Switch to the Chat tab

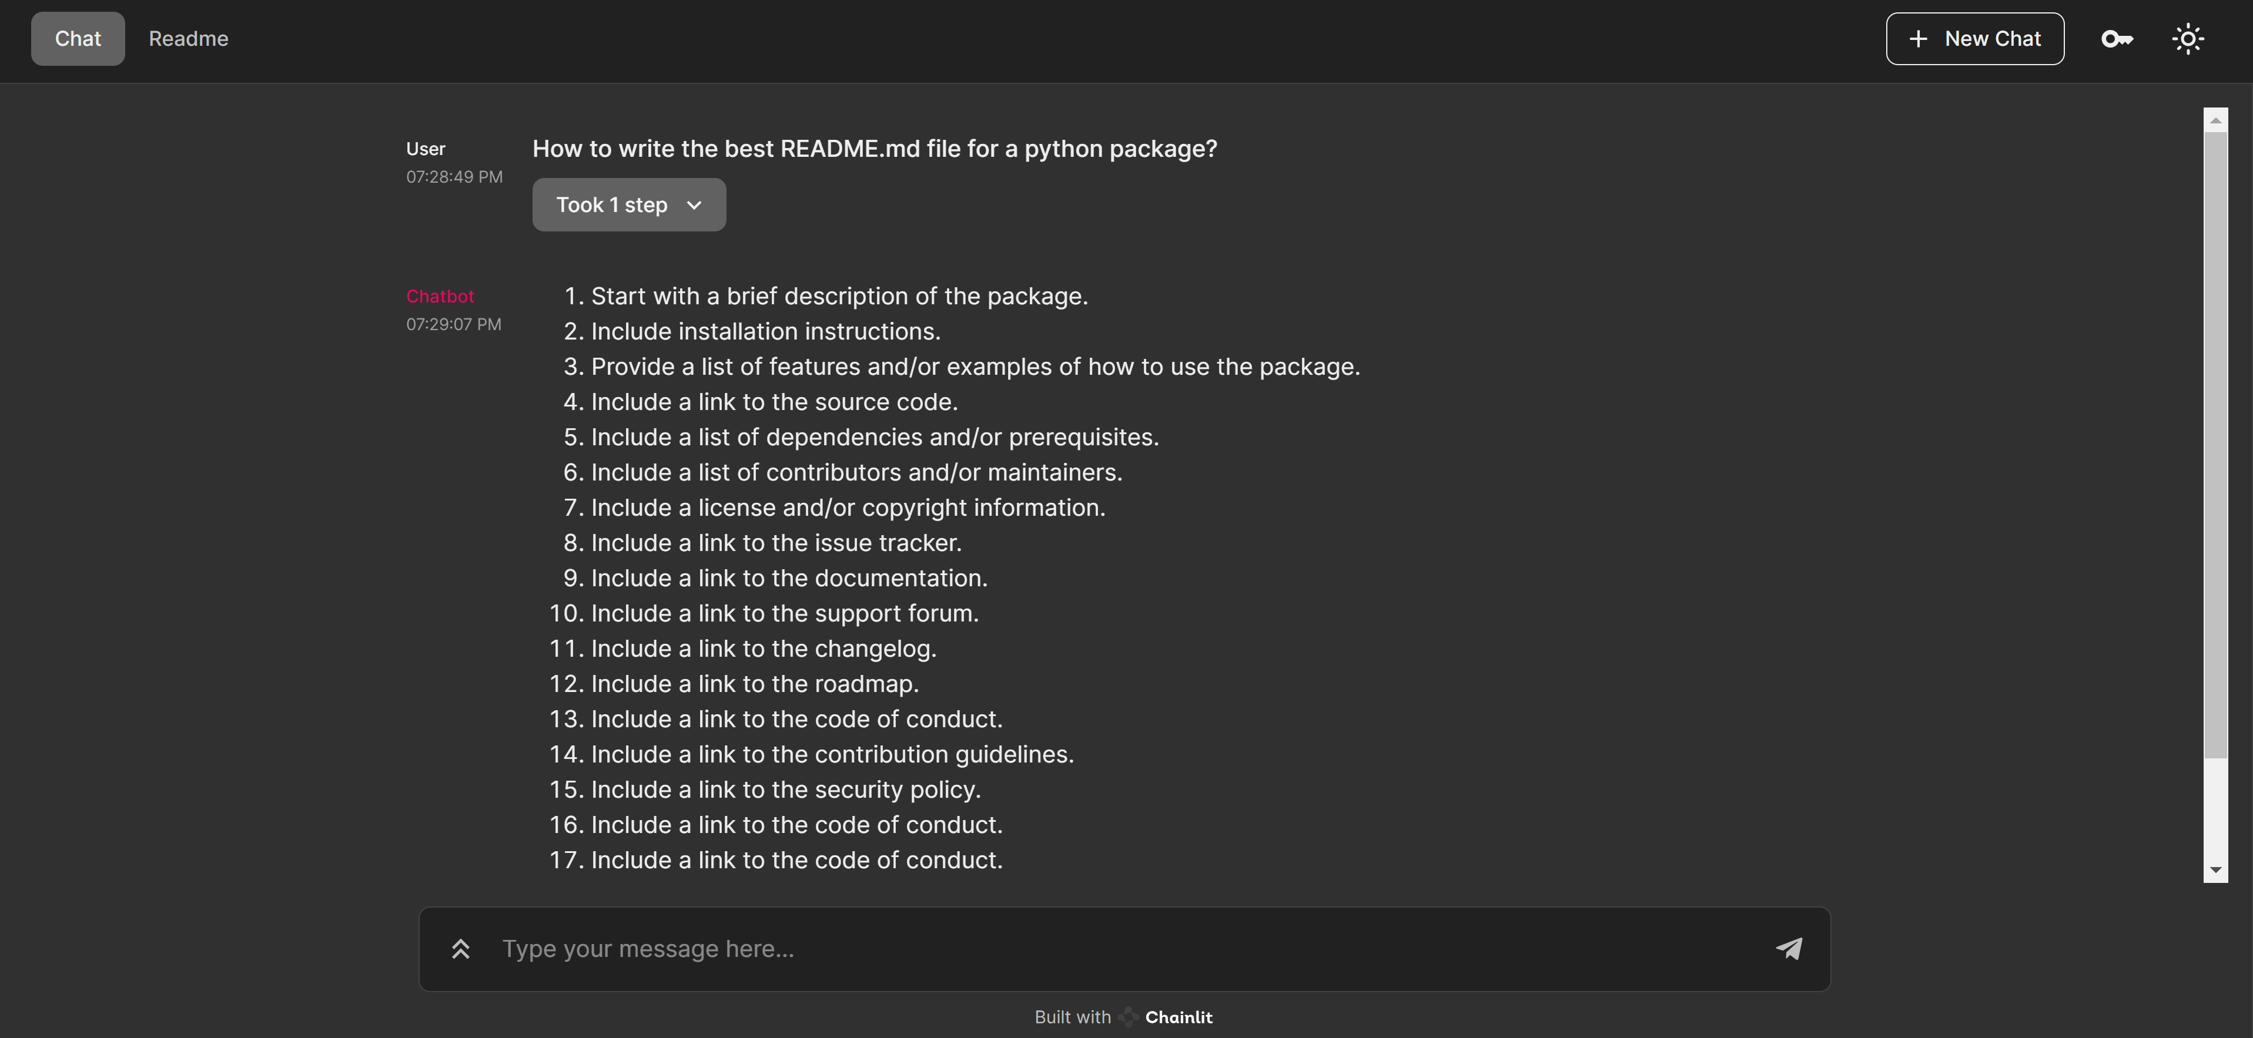coord(78,38)
